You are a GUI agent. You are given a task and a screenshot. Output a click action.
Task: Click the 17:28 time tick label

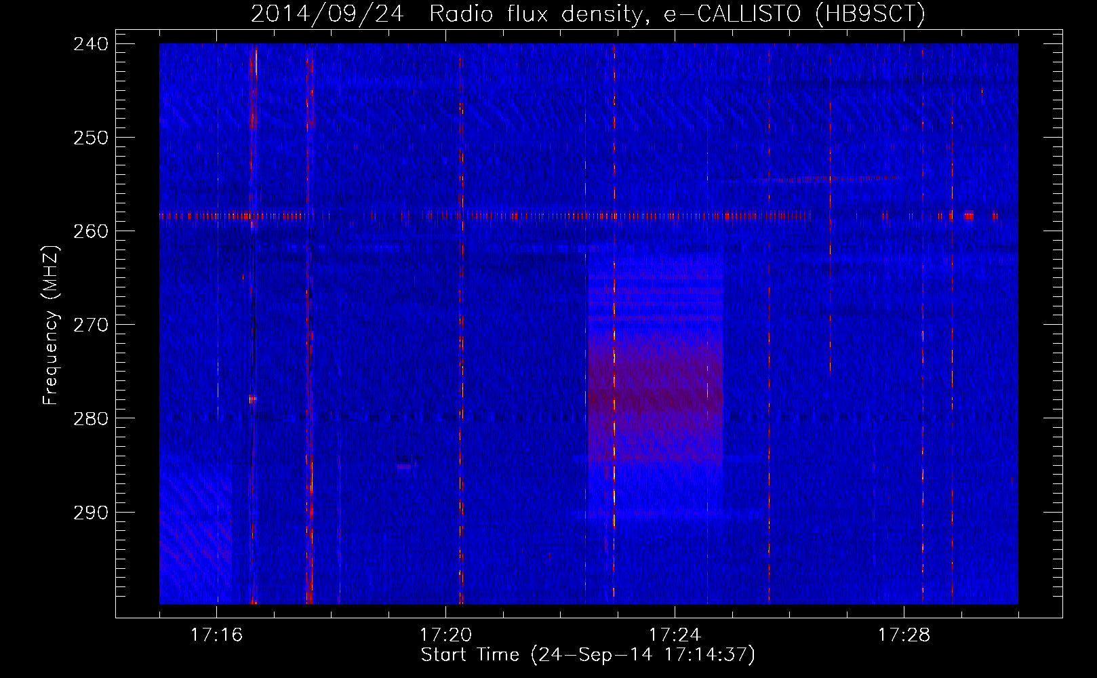pos(904,635)
